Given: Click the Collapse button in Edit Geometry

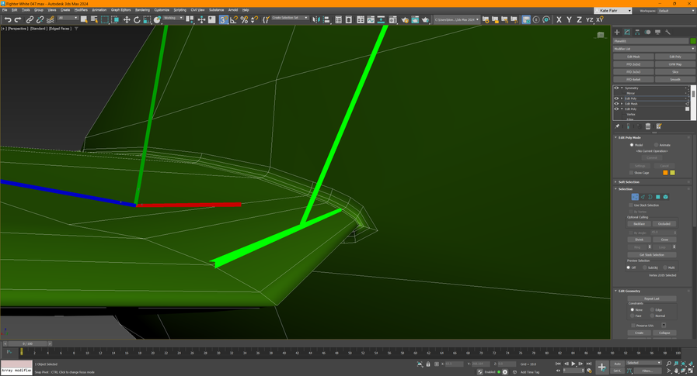Looking at the screenshot, I should click(664, 333).
